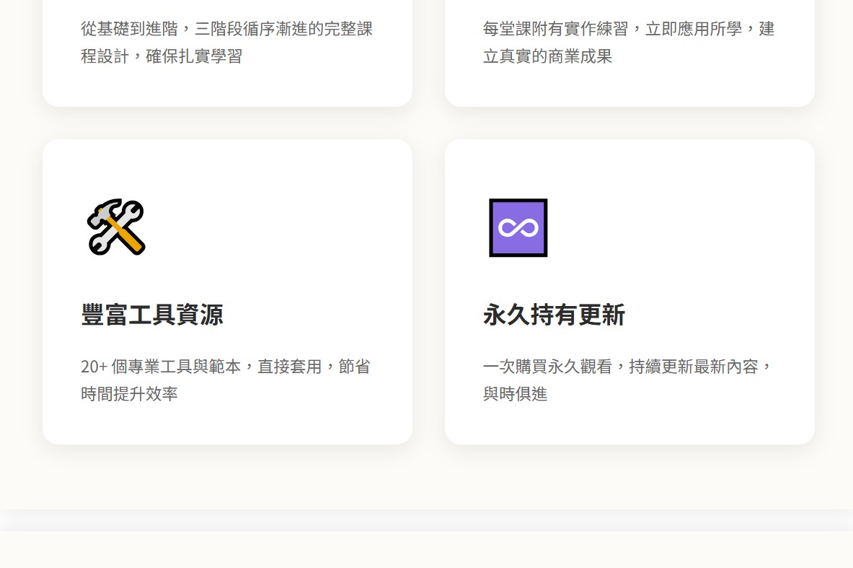853x568 pixels.
Task: Click the infinity symbol inside the purple square
Action: (518, 227)
